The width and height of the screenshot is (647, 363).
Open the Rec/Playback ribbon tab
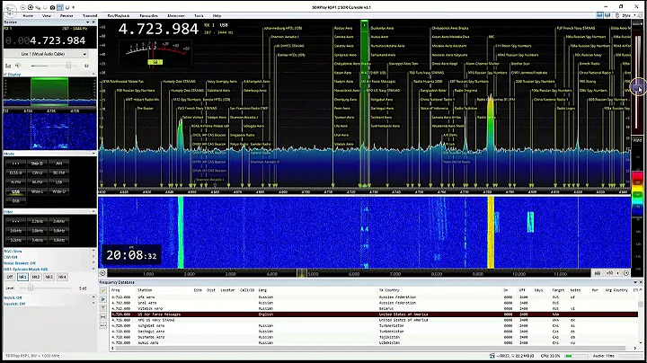[x=119, y=15]
